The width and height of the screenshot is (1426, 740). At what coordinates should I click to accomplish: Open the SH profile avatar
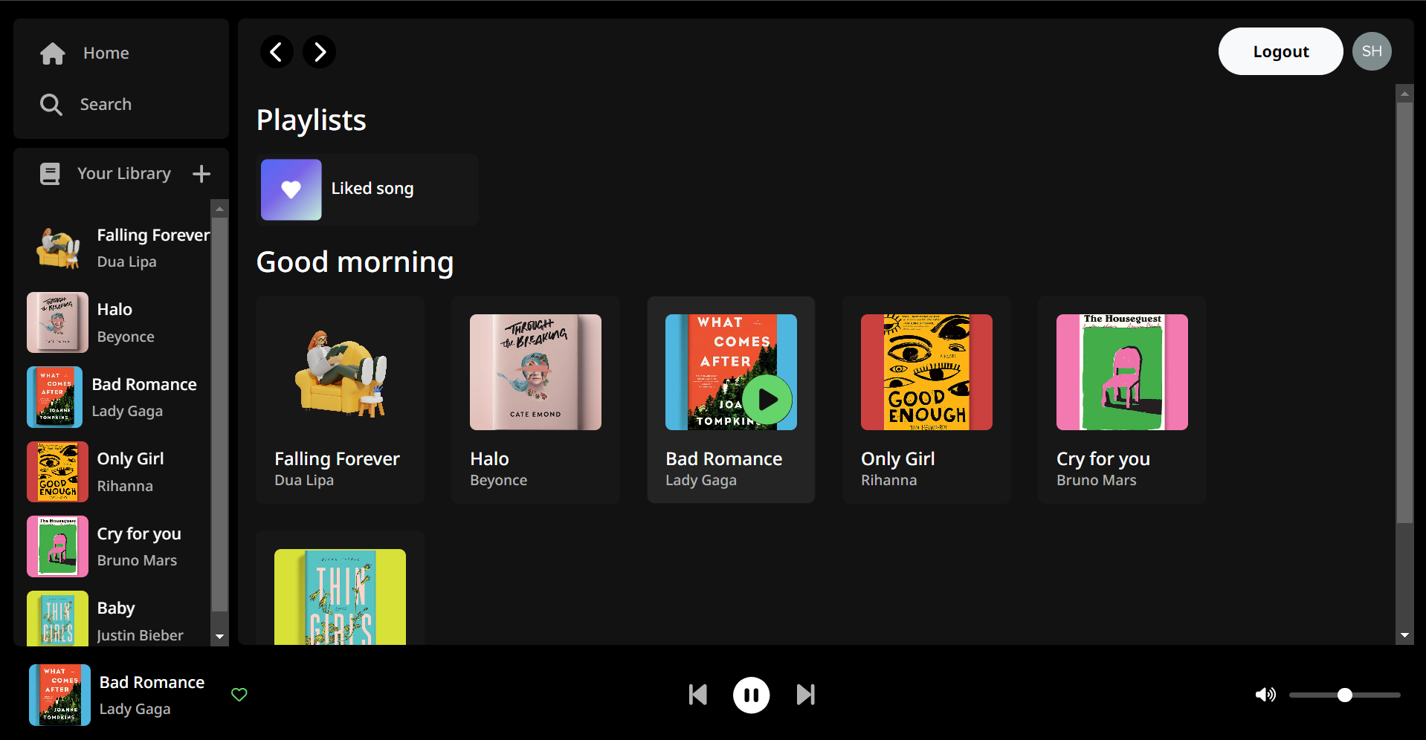(1372, 51)
